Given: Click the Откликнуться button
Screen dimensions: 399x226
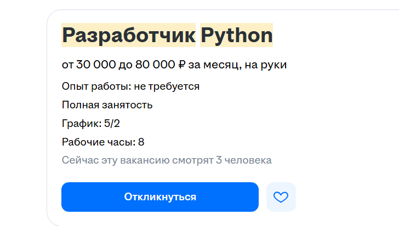Looking at the screenshot, I should 159,197.
